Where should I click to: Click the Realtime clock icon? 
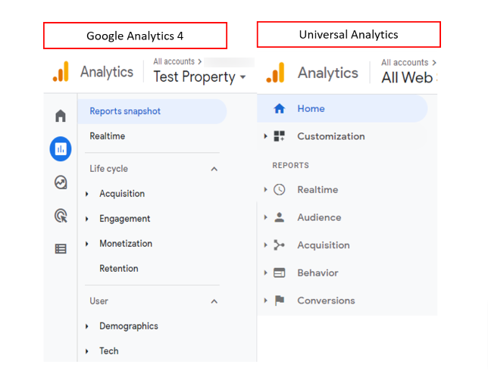[279, 190]
